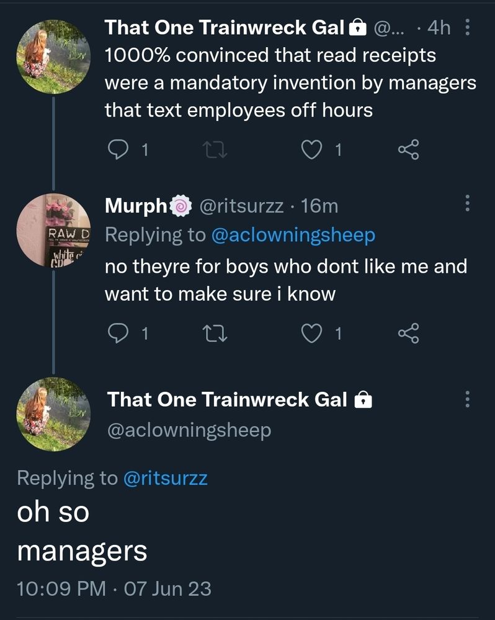View Murph's profile picture

click(x=53, y=231)
